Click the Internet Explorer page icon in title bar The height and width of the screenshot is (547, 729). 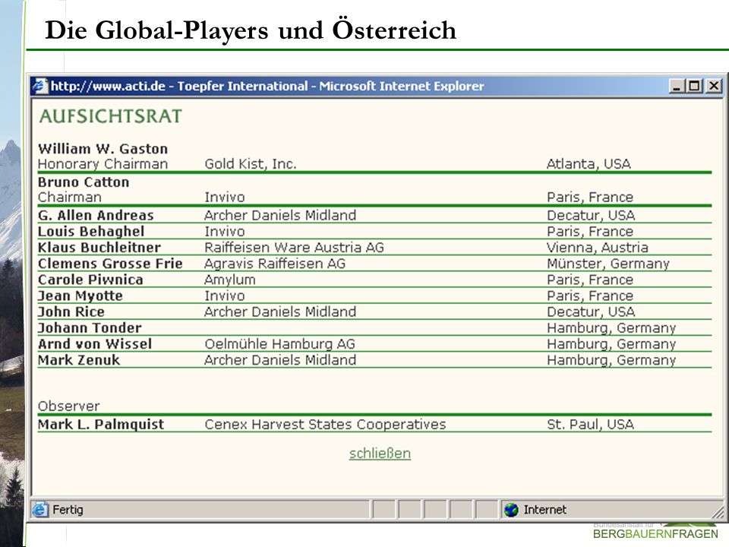click(x=40, y=86)
